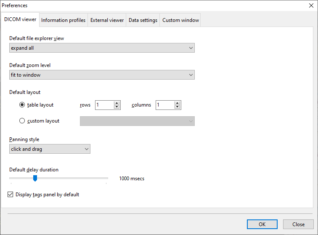Viewport: 318px width, 235px height.
Task: Open the External viewer tab
Action: pos(107,20)
